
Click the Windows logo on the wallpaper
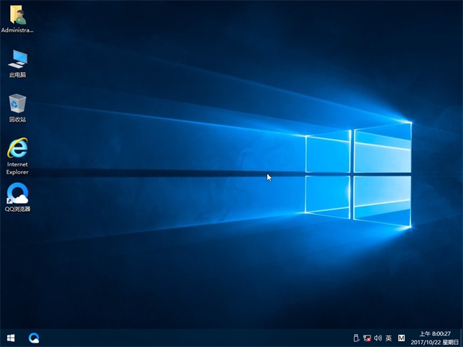358,173
